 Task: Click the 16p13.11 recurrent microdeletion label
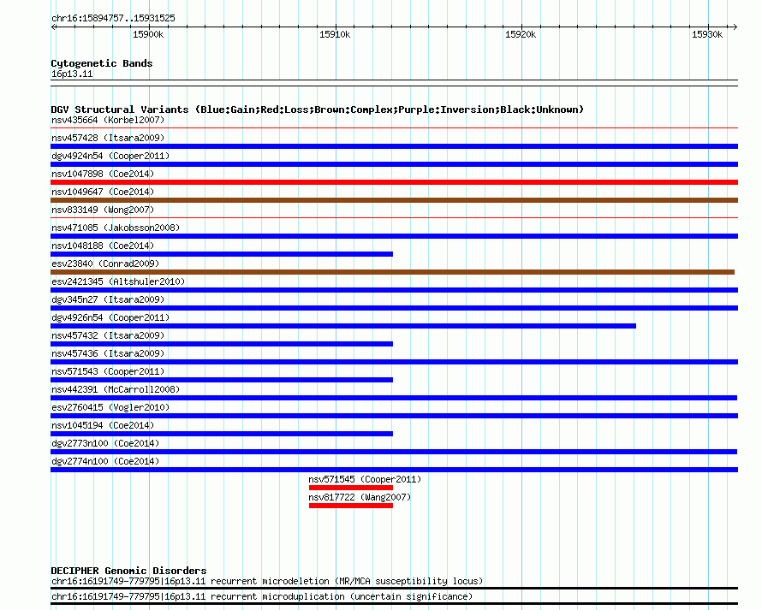[x=267, y=582]
